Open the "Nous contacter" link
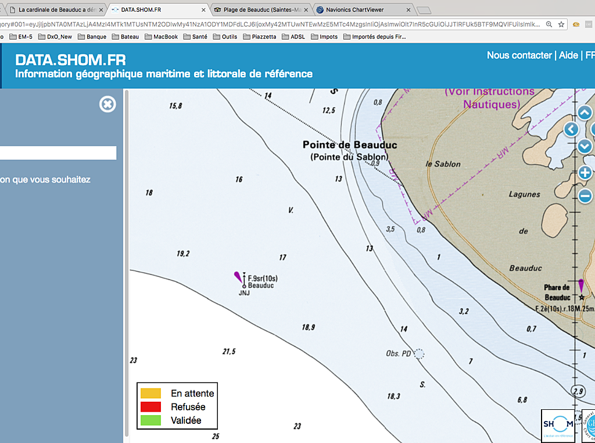 point(519,55)
